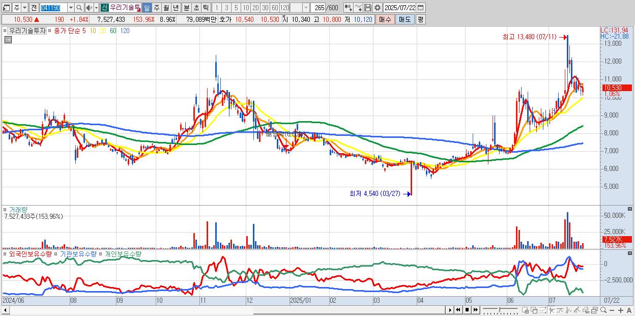Click the chart zoom slider handle
Screen dimensions: 635x316
[x=500, y=309]
